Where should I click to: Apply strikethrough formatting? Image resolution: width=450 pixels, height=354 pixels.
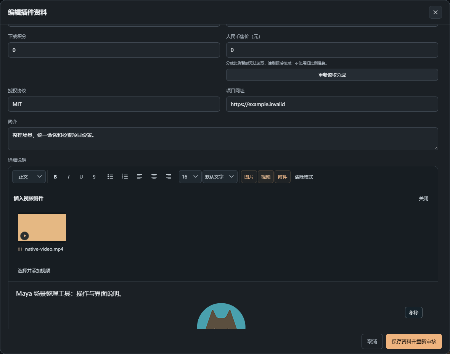(94, 177)
